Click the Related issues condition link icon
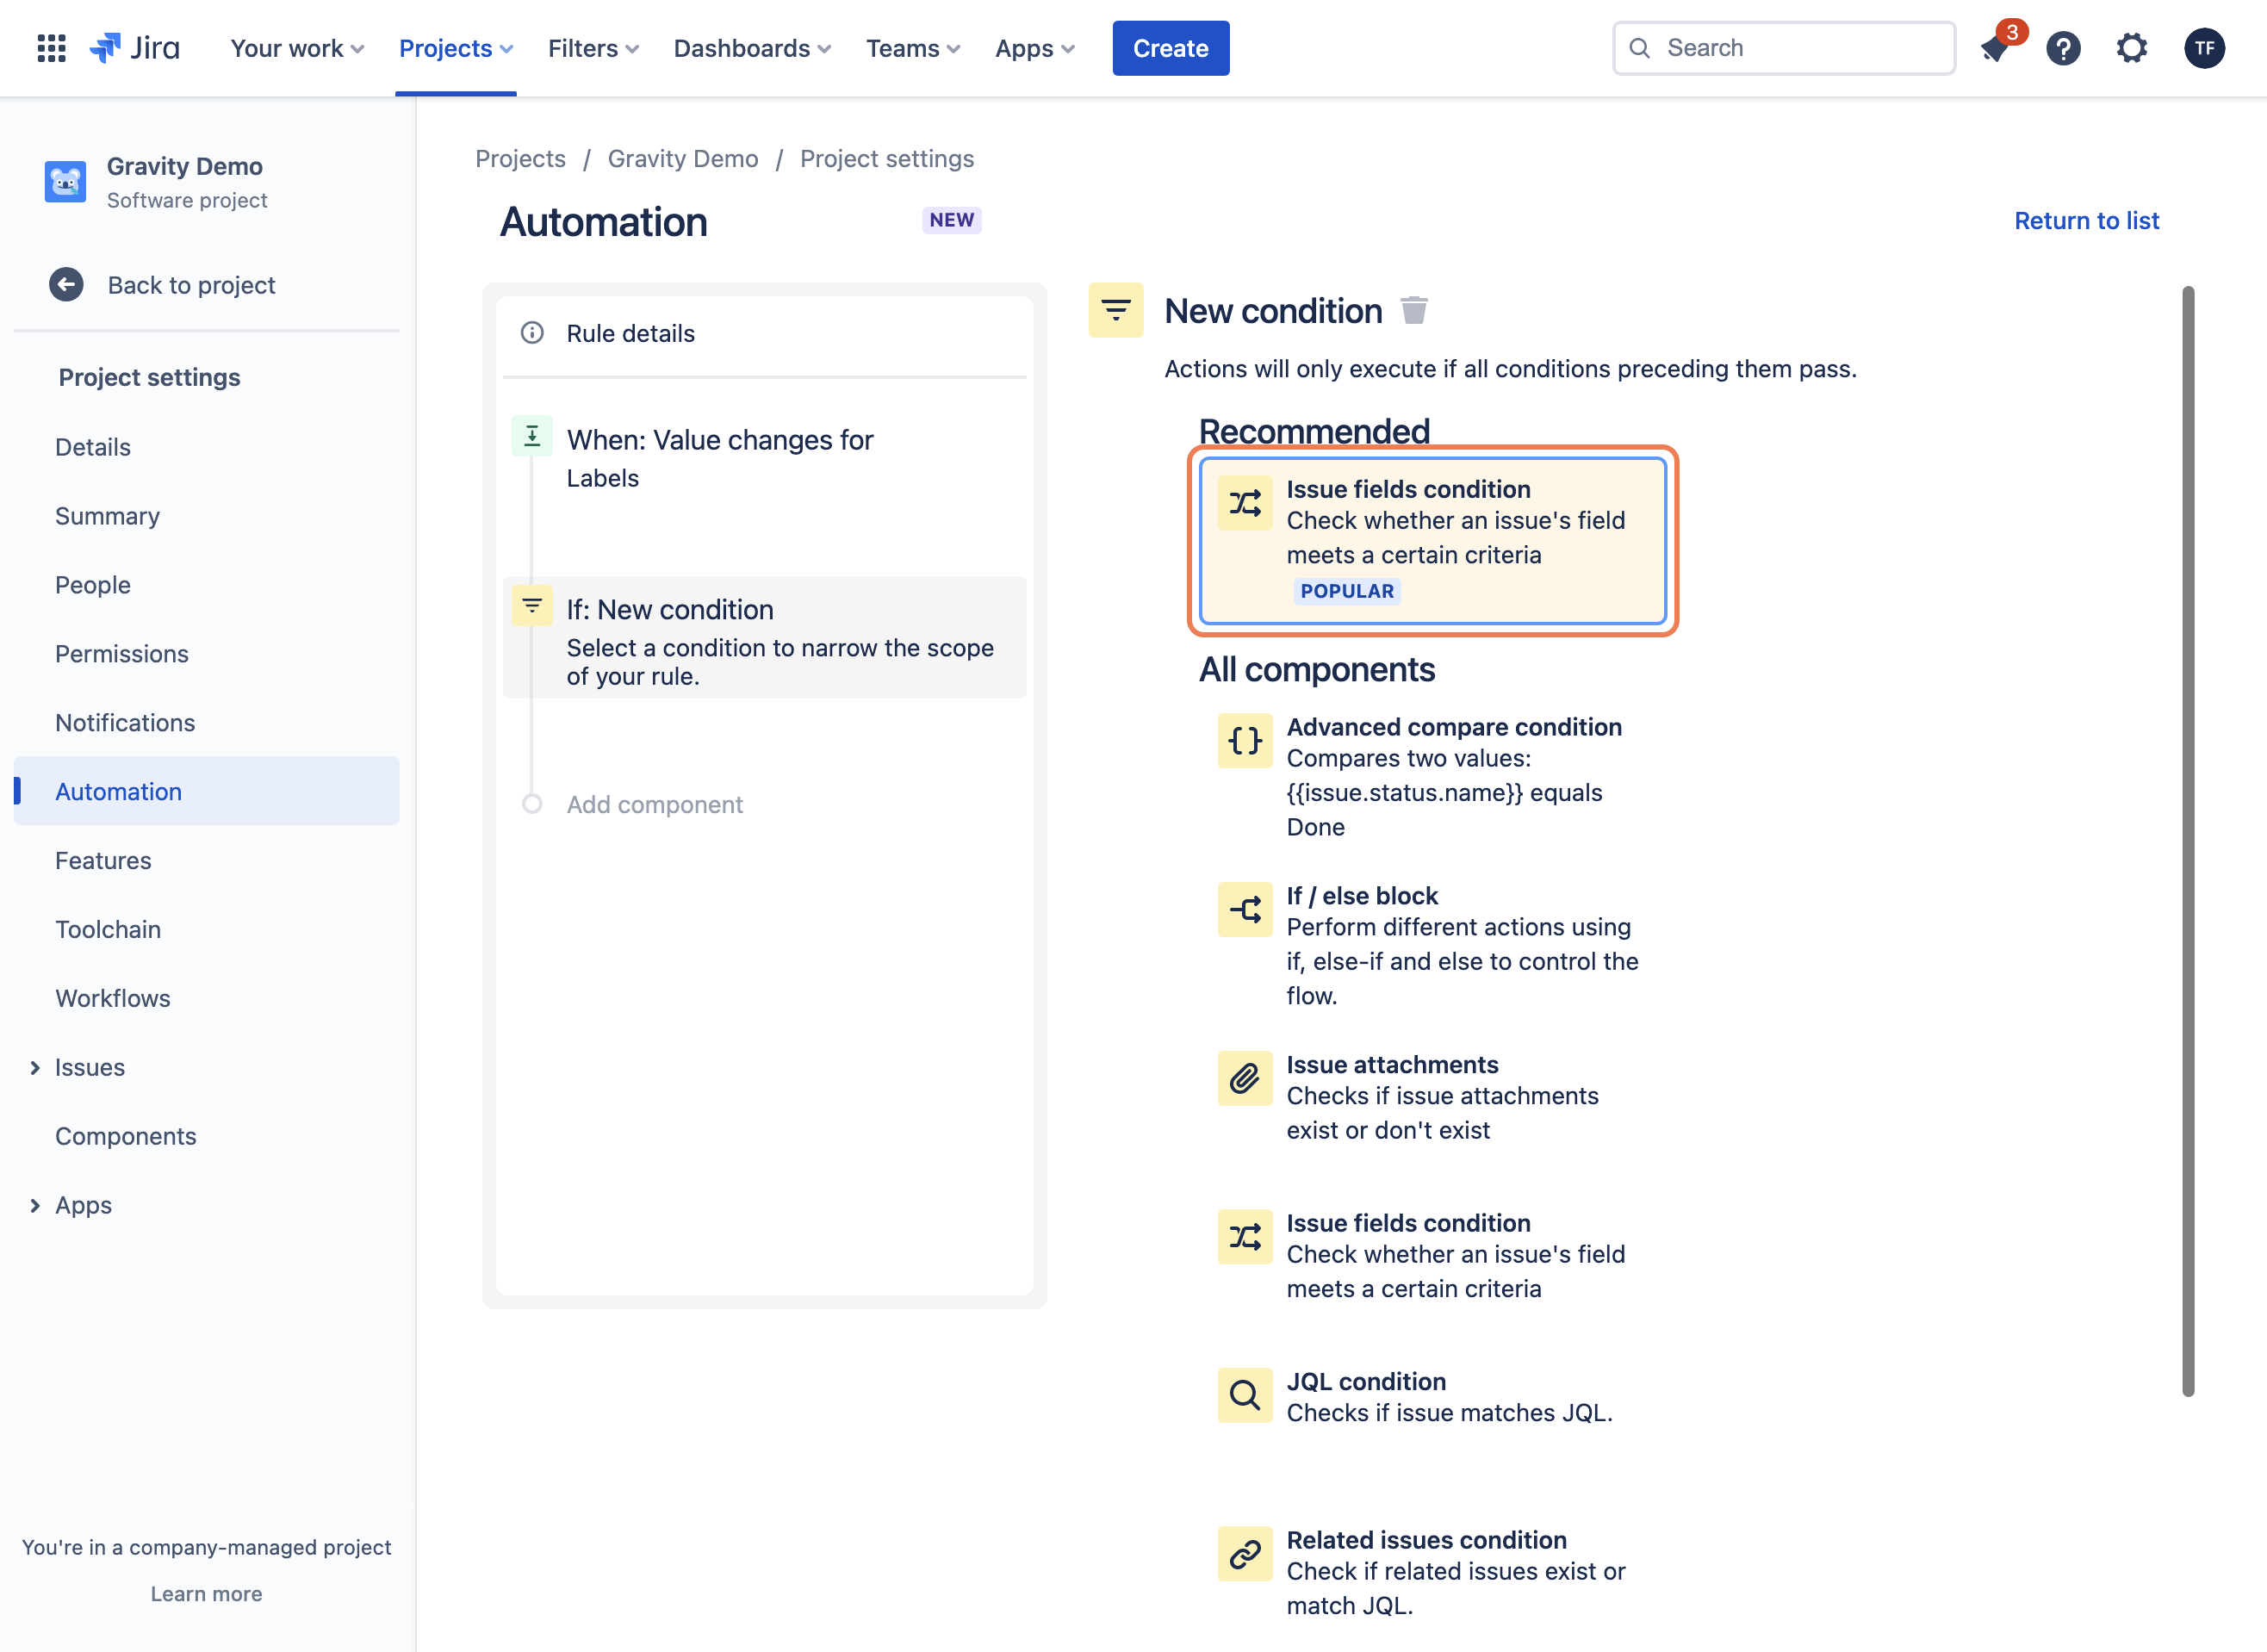 click(x=1245, y=1554)
